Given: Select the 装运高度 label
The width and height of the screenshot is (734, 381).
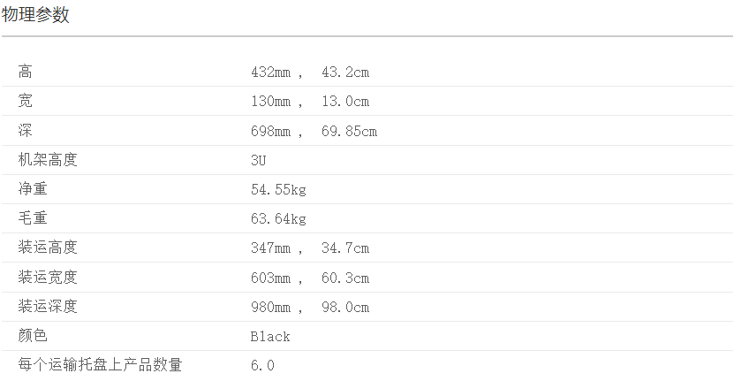Looking at the screenshot, I should tap(48, 248).
